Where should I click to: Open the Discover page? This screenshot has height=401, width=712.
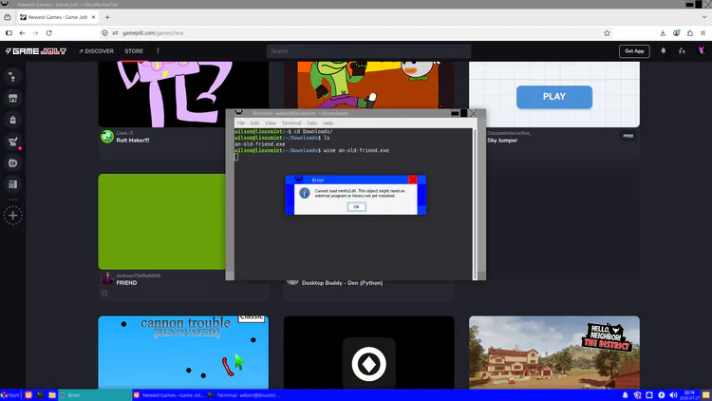pyautogui.click(x=96, y=51)
